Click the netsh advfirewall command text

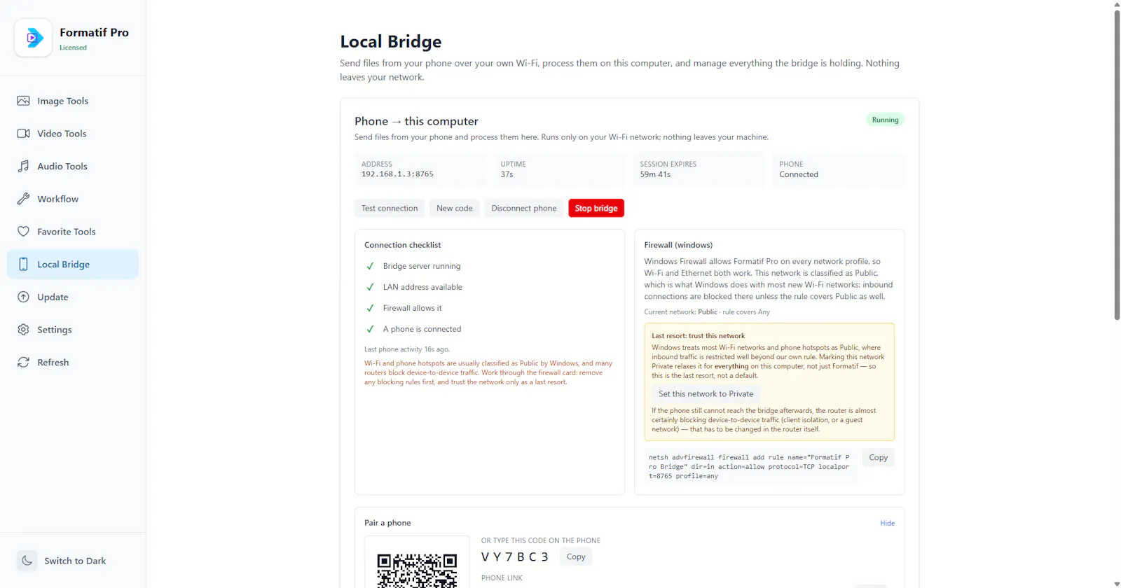tap(750, 466)
